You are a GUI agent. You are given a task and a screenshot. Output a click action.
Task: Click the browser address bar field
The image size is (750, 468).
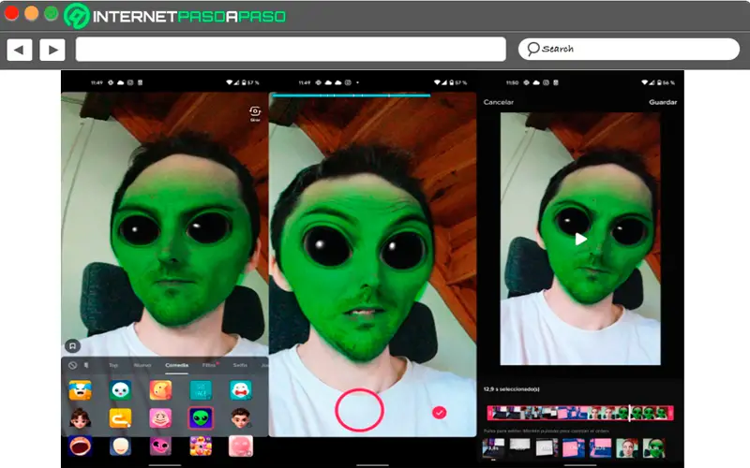(x=291, y=50)
